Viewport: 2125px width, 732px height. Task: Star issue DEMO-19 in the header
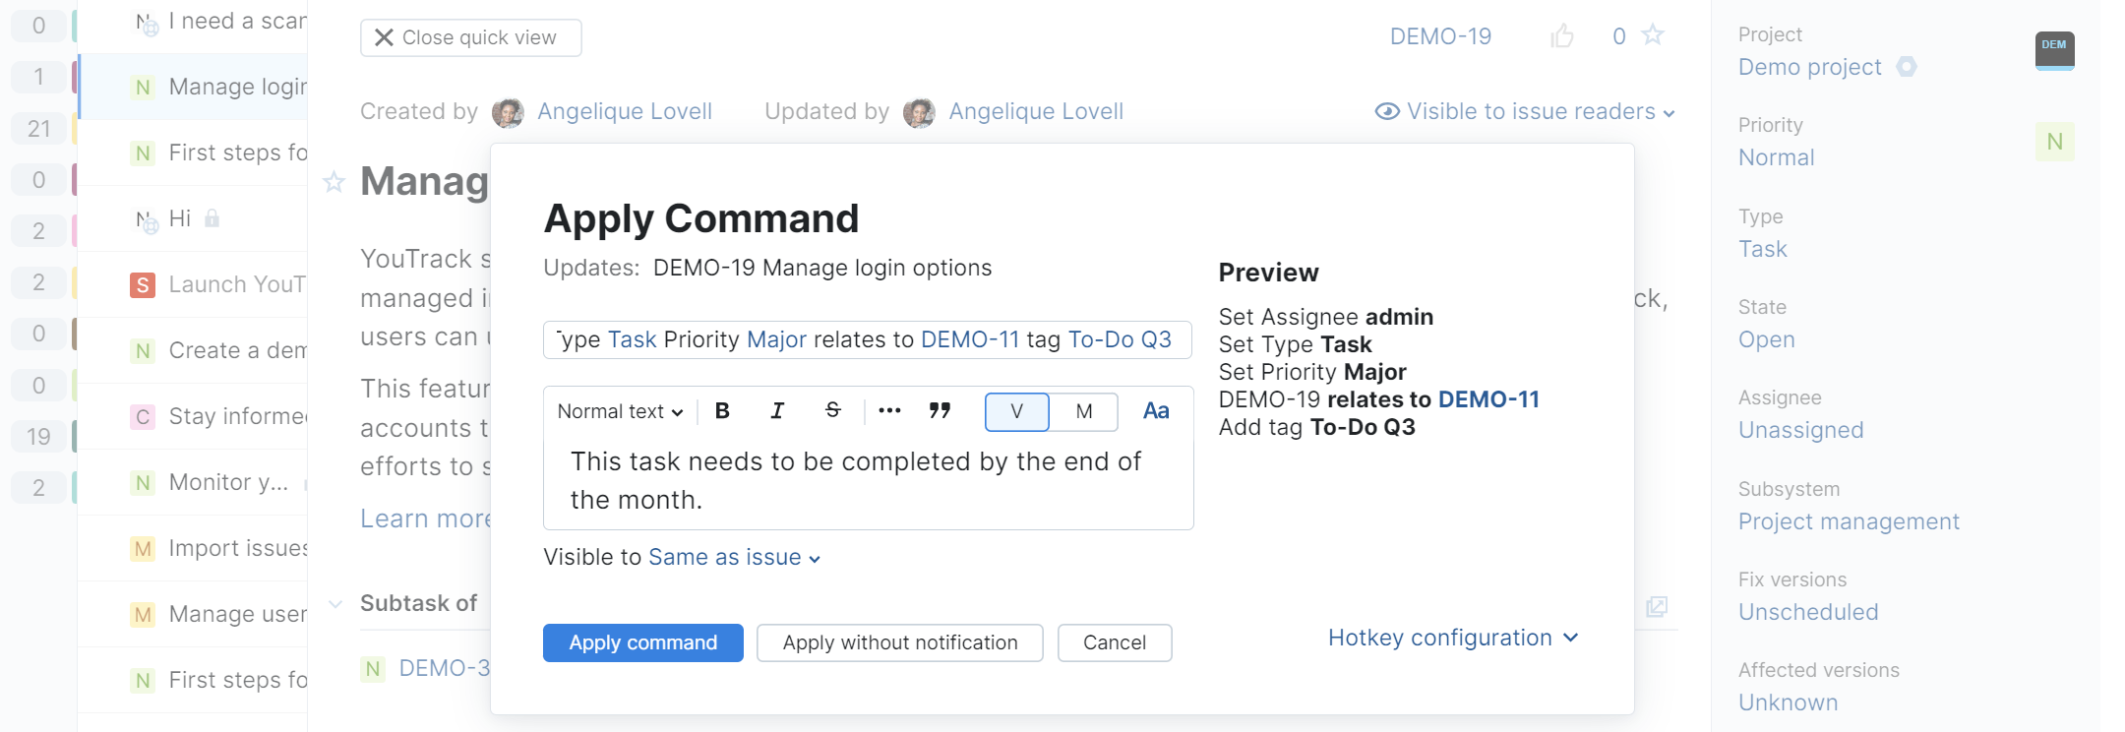[1653, 36]
